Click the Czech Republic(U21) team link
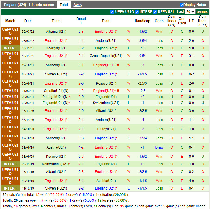The image size is (210, 209). coord(106,56)
